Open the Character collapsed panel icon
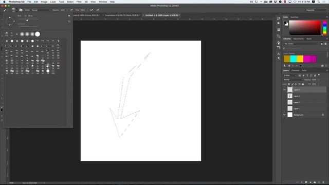The height and width of the screenshot is (185, 329). 279,53
